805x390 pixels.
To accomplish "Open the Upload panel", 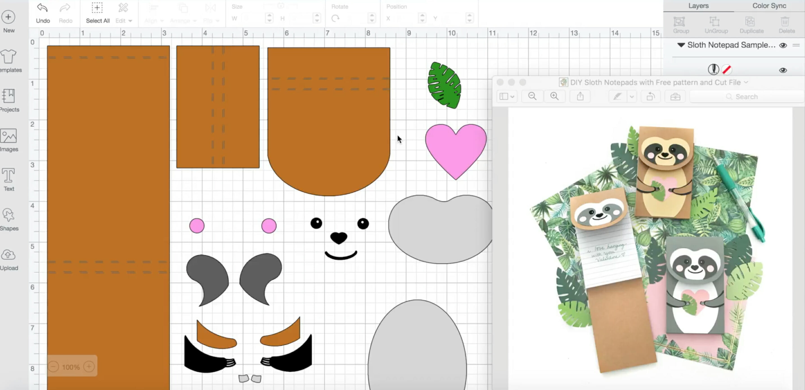I will [x=8, y=255].
